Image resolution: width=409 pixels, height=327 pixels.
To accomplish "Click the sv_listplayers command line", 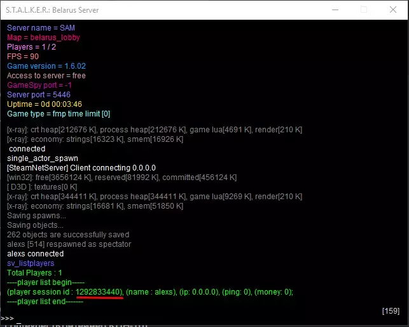I will (31, 263).
